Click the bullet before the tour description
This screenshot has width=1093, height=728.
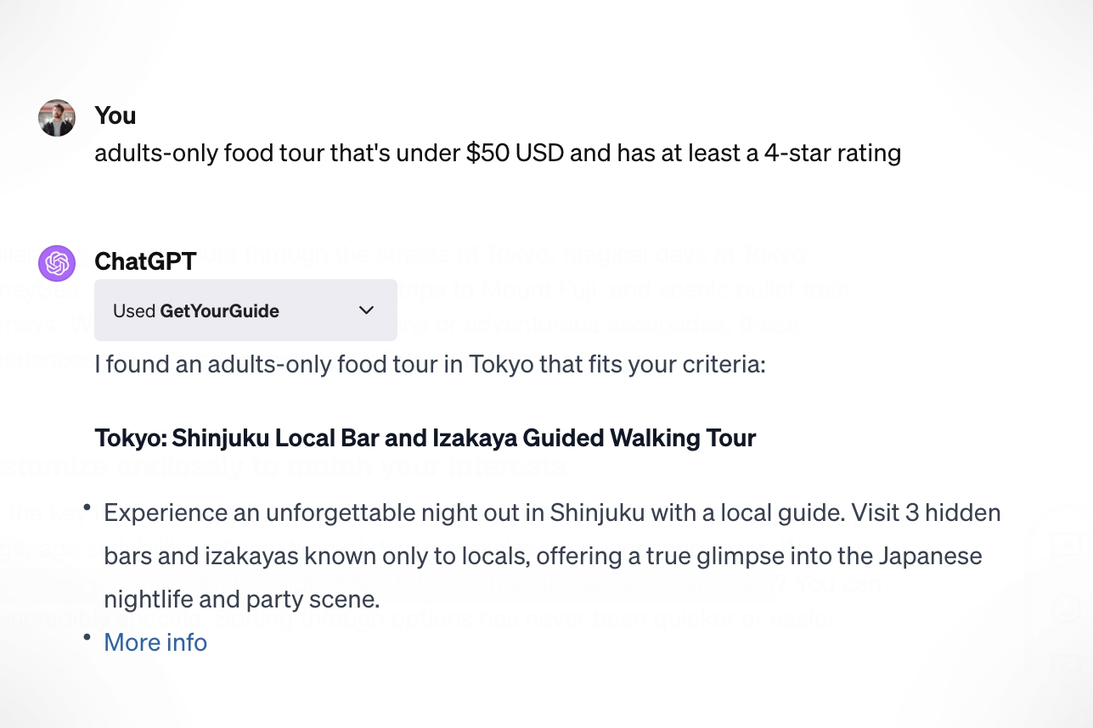coord(87,507)
